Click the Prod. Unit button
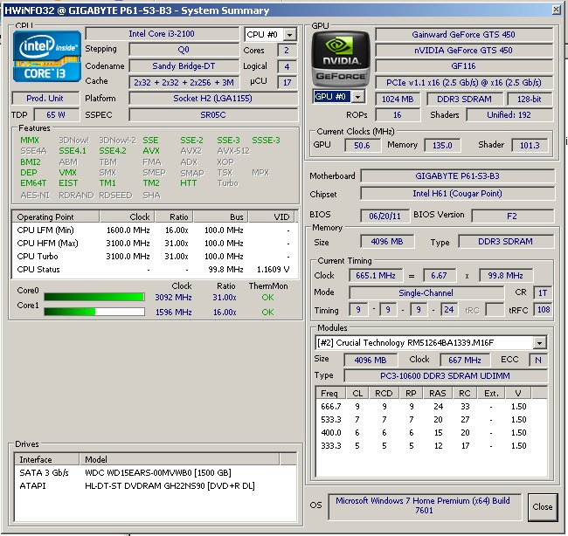568x536 pixels. [45, 98]
